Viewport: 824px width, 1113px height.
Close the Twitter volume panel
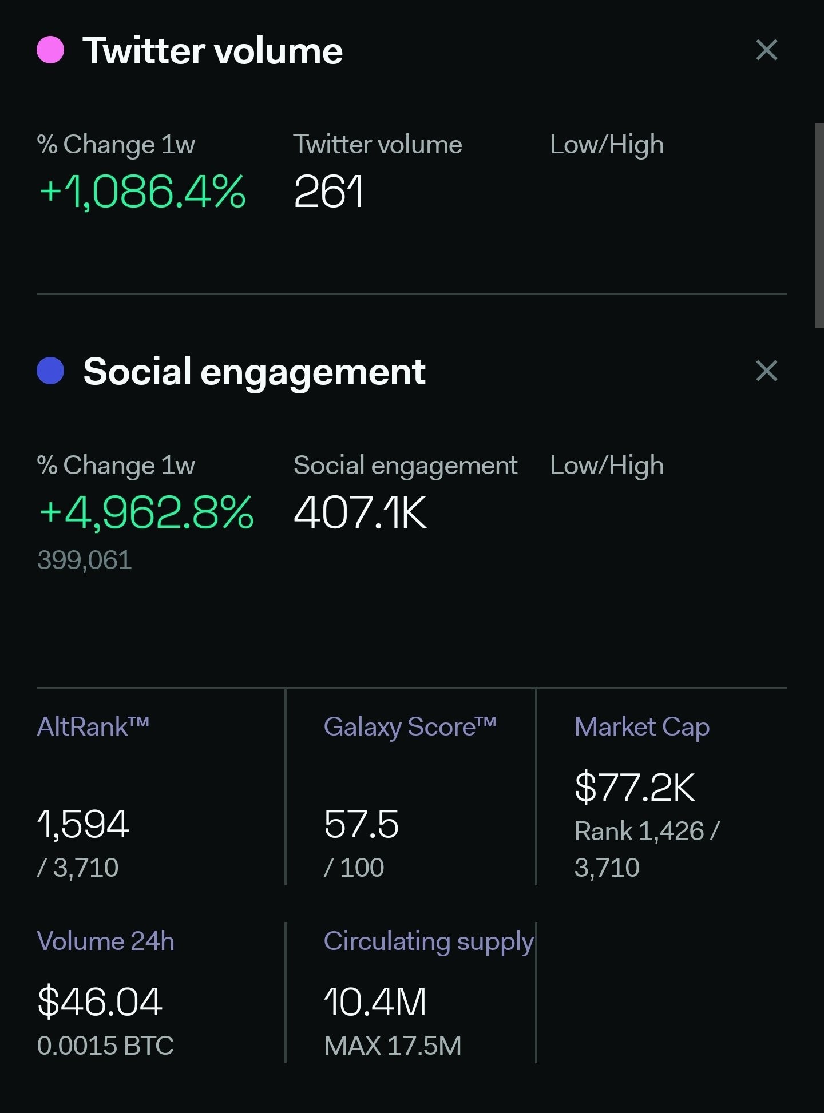click(x=766, y=50)
